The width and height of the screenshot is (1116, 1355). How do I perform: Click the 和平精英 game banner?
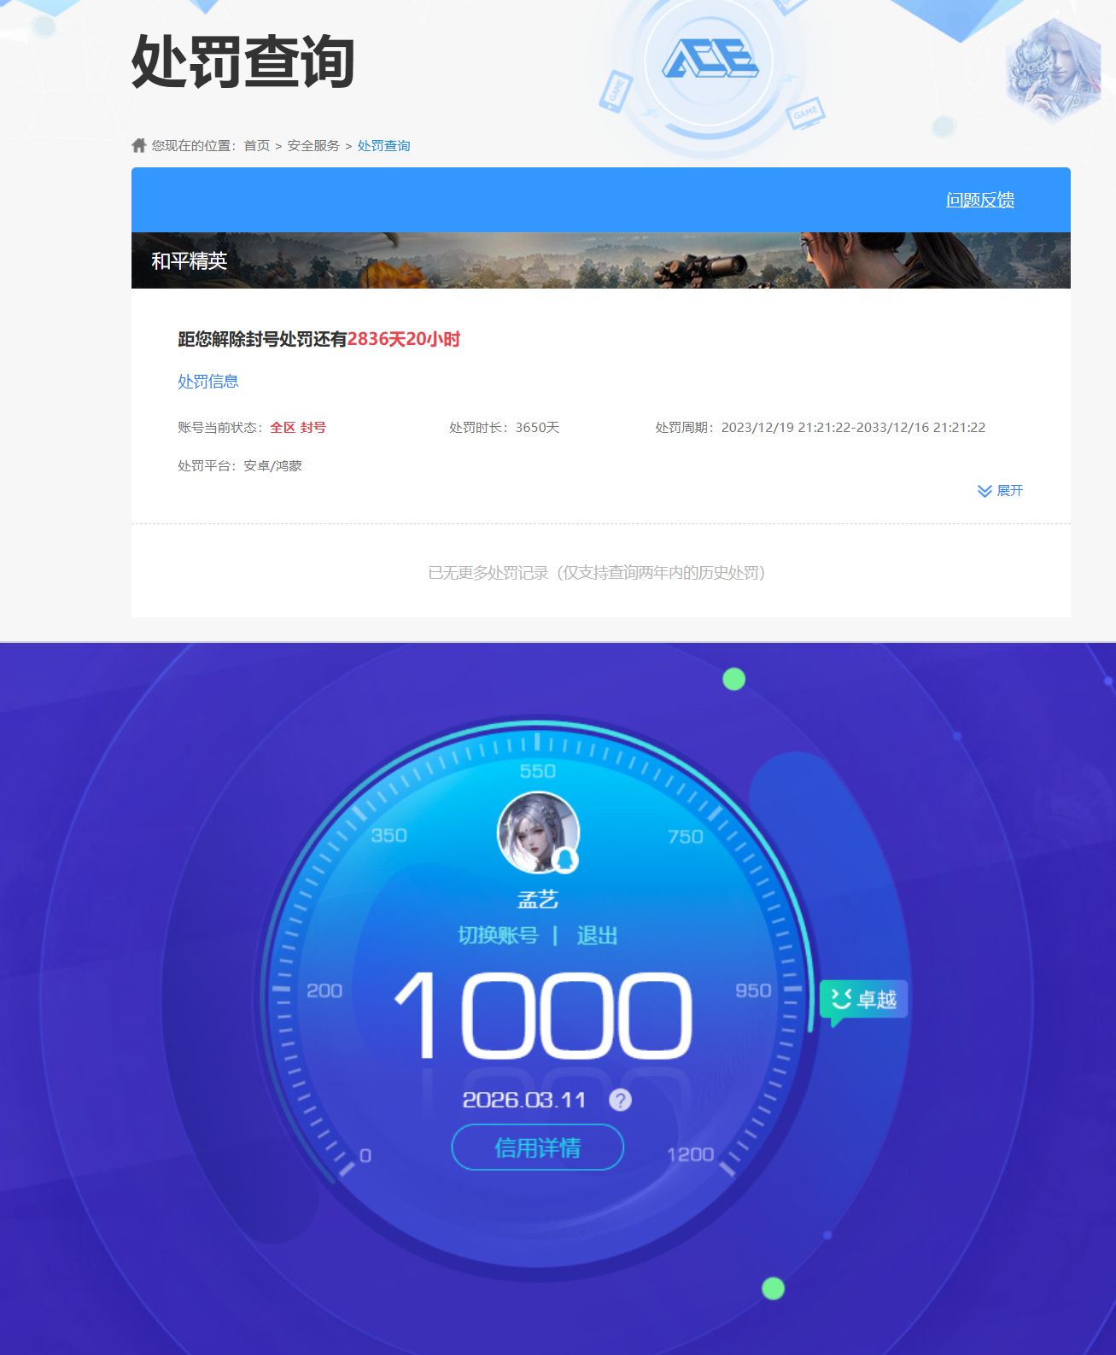pyautogui.click(x=601, y=260)
